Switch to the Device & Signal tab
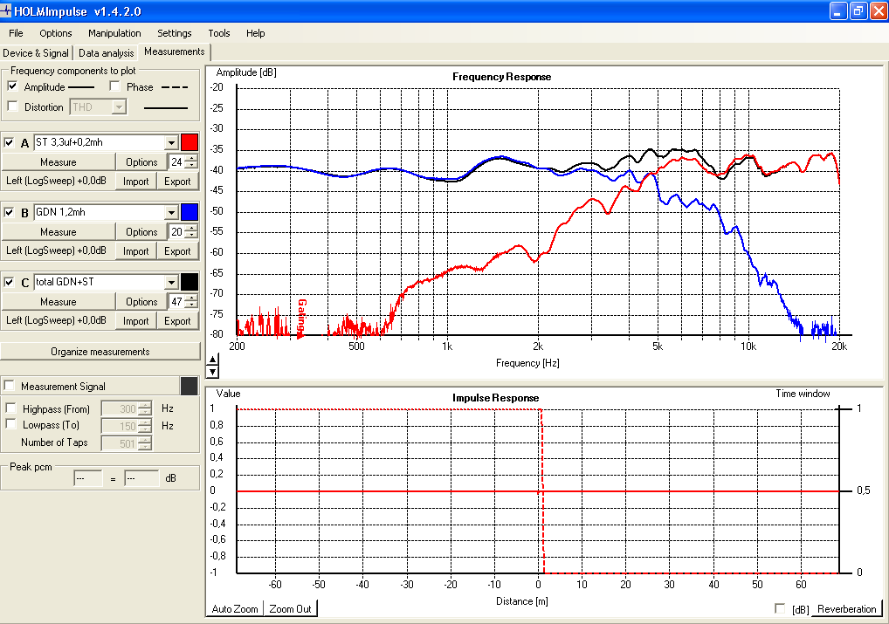 (x=36, y=52)
